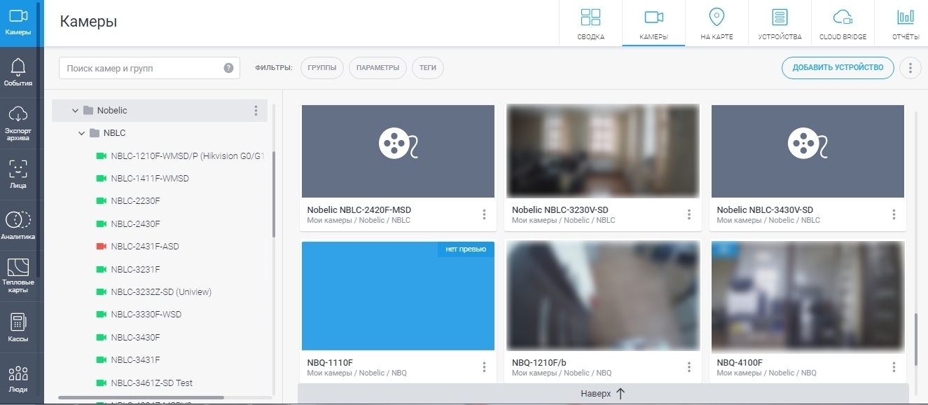The height and width of the screenshot is (405, 928).
Task: Open NBQ-1110F blue no-preview thumbnail
Action: 398,296
